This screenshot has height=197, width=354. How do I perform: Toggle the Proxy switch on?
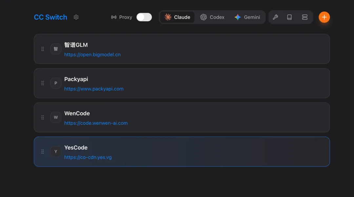tap(144, 17)
